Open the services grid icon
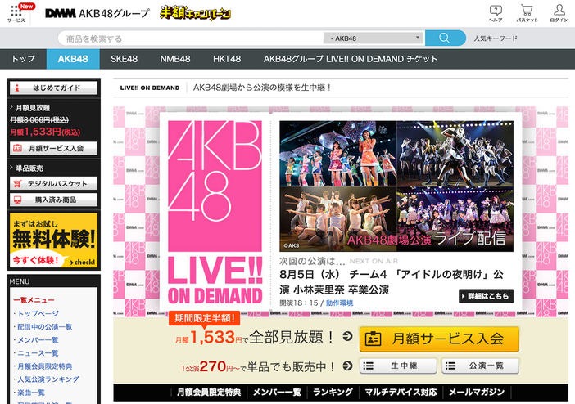Viewport: 575px width, 404px height. (16, 11)
